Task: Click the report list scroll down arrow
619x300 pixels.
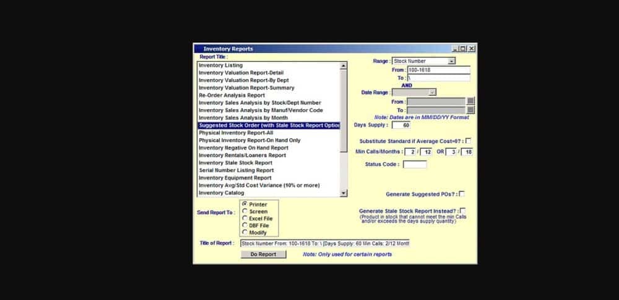Action: click(x=344, y=193)
